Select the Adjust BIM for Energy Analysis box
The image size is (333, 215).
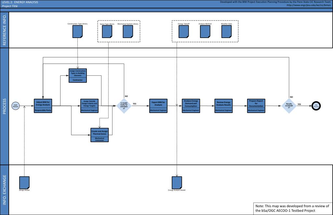tap(43, 106)
